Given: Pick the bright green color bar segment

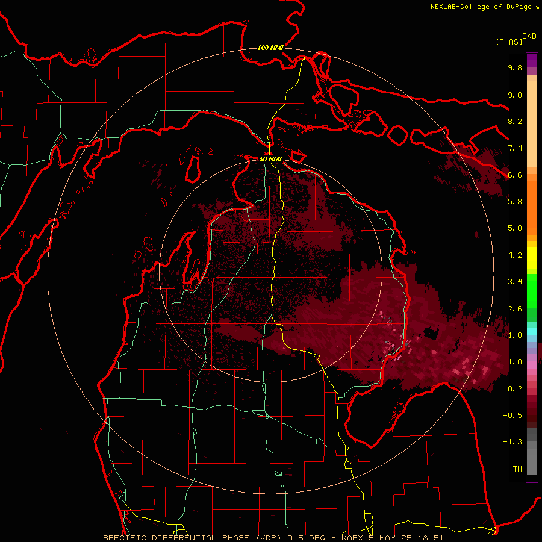Looking at the screenshot, I should click(532, 291).
